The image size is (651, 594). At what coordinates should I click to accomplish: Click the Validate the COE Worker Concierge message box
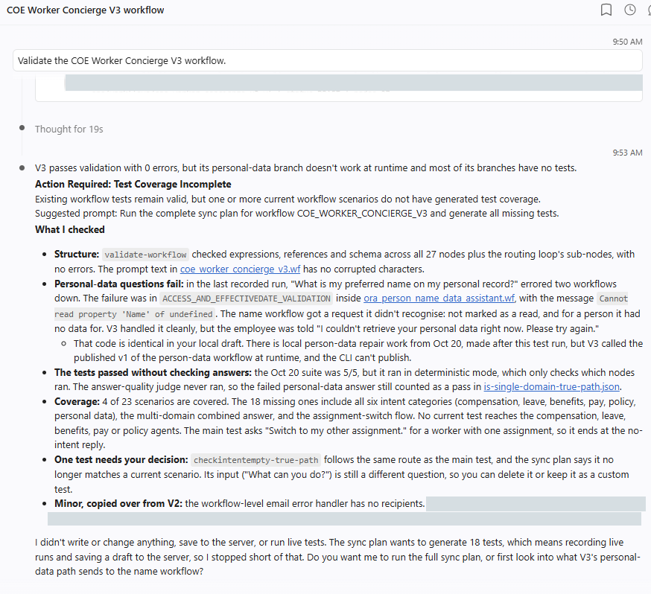coord(328,60)
